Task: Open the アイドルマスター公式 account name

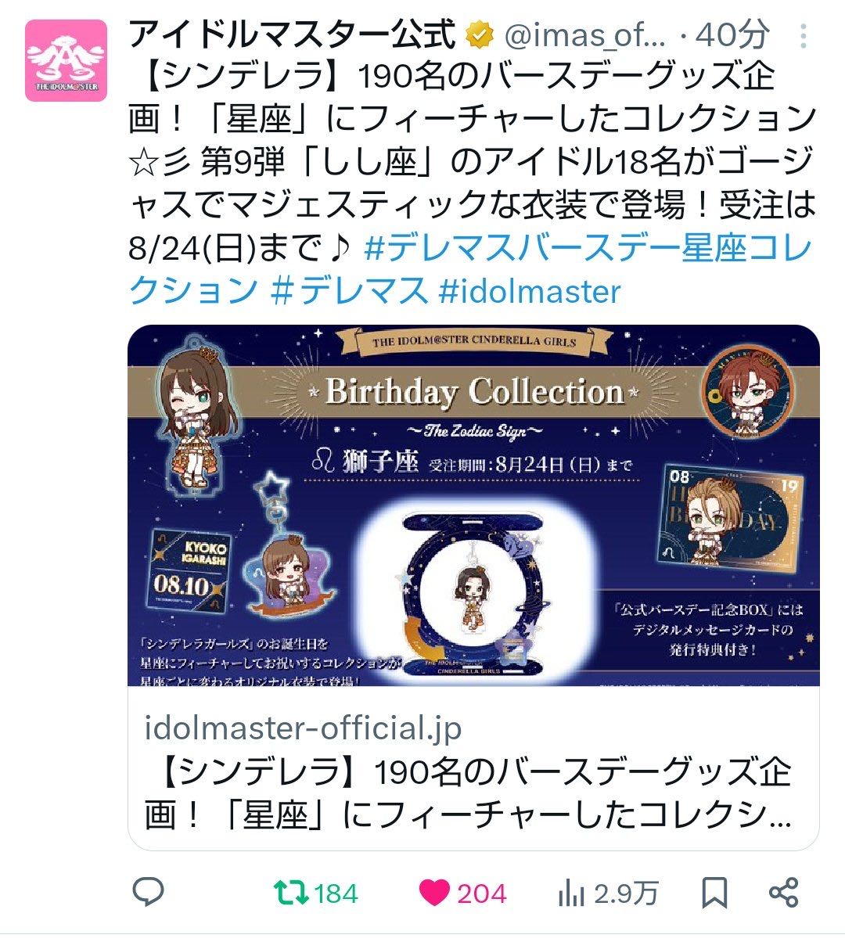Action: point(292,34)
